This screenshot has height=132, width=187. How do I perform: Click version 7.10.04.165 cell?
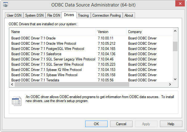pos(107,49)
